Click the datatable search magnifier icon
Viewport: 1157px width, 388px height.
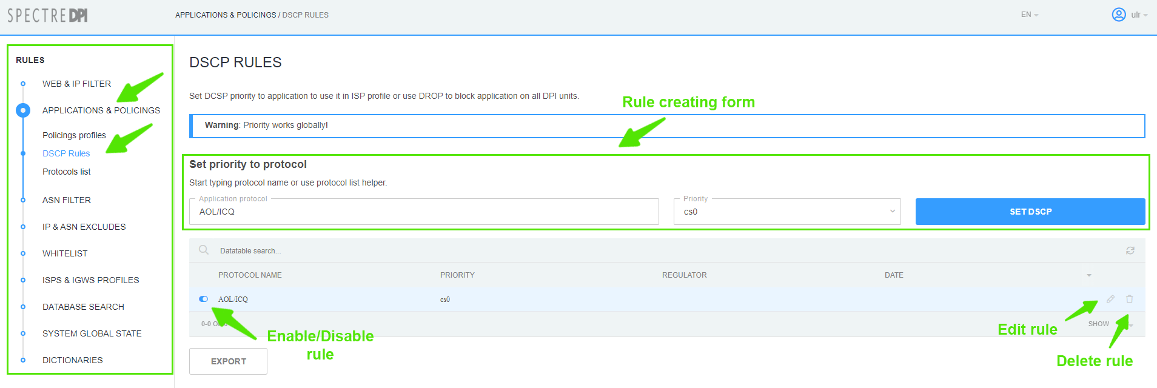click(204, 250)
